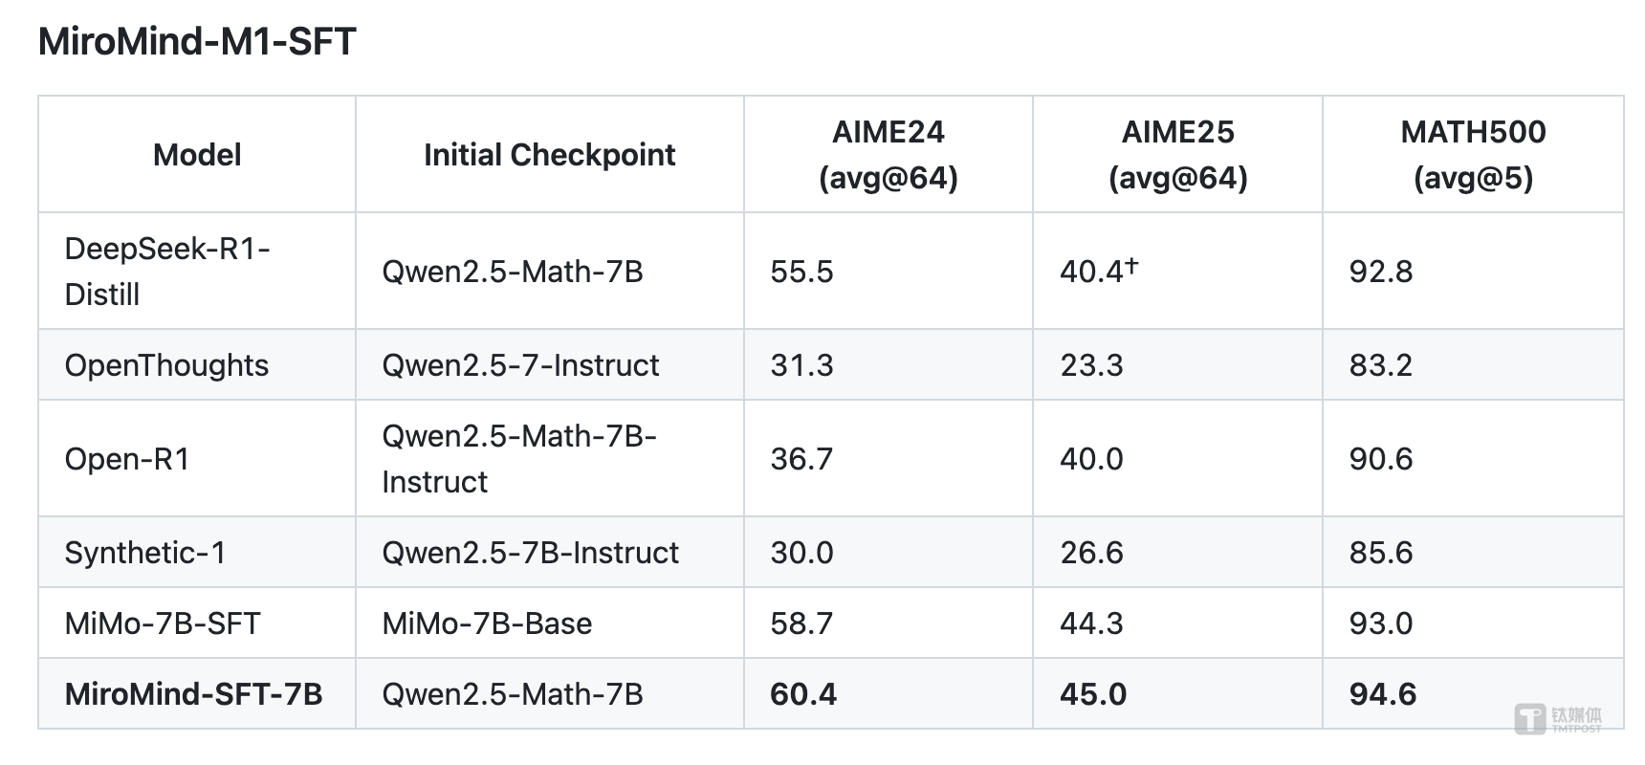Click the TMTPOST watermark logo
The width and height of the screenshot is (1645, 765).
pyautogui.click(x=1558, y=719)
